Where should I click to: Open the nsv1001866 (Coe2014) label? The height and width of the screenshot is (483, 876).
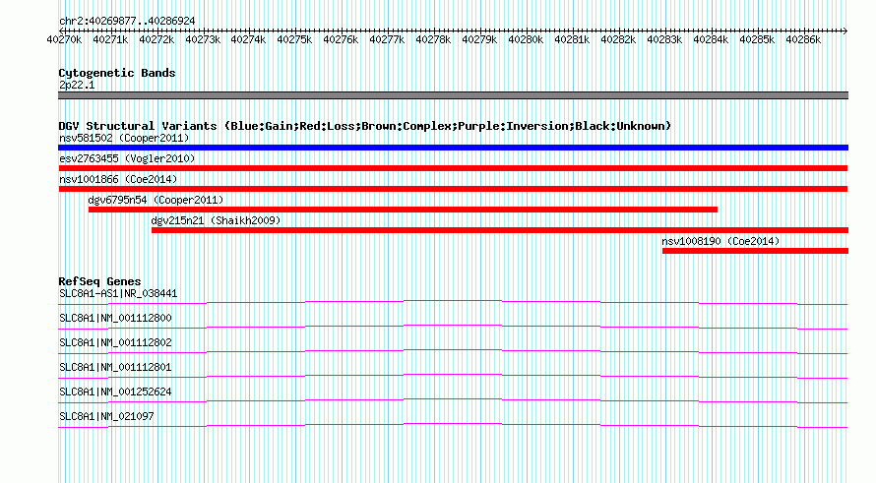(x=118, y=179)
